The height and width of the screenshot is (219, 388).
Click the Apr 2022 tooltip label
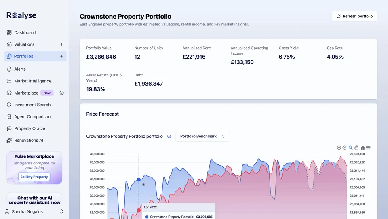pos(150,207)
